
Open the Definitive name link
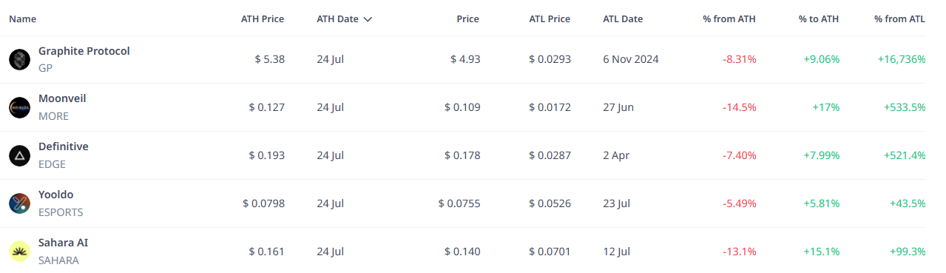coord(64,146)
